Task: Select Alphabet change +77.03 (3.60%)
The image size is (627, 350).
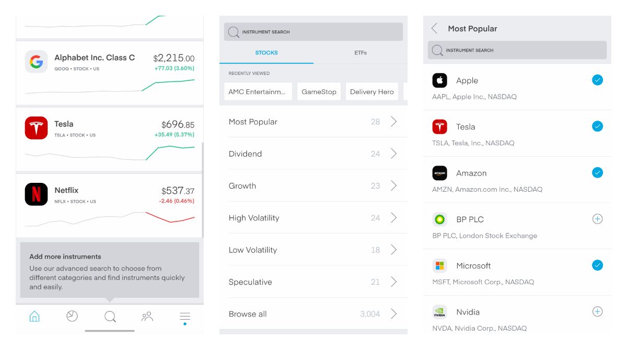Action: point(175,68)
